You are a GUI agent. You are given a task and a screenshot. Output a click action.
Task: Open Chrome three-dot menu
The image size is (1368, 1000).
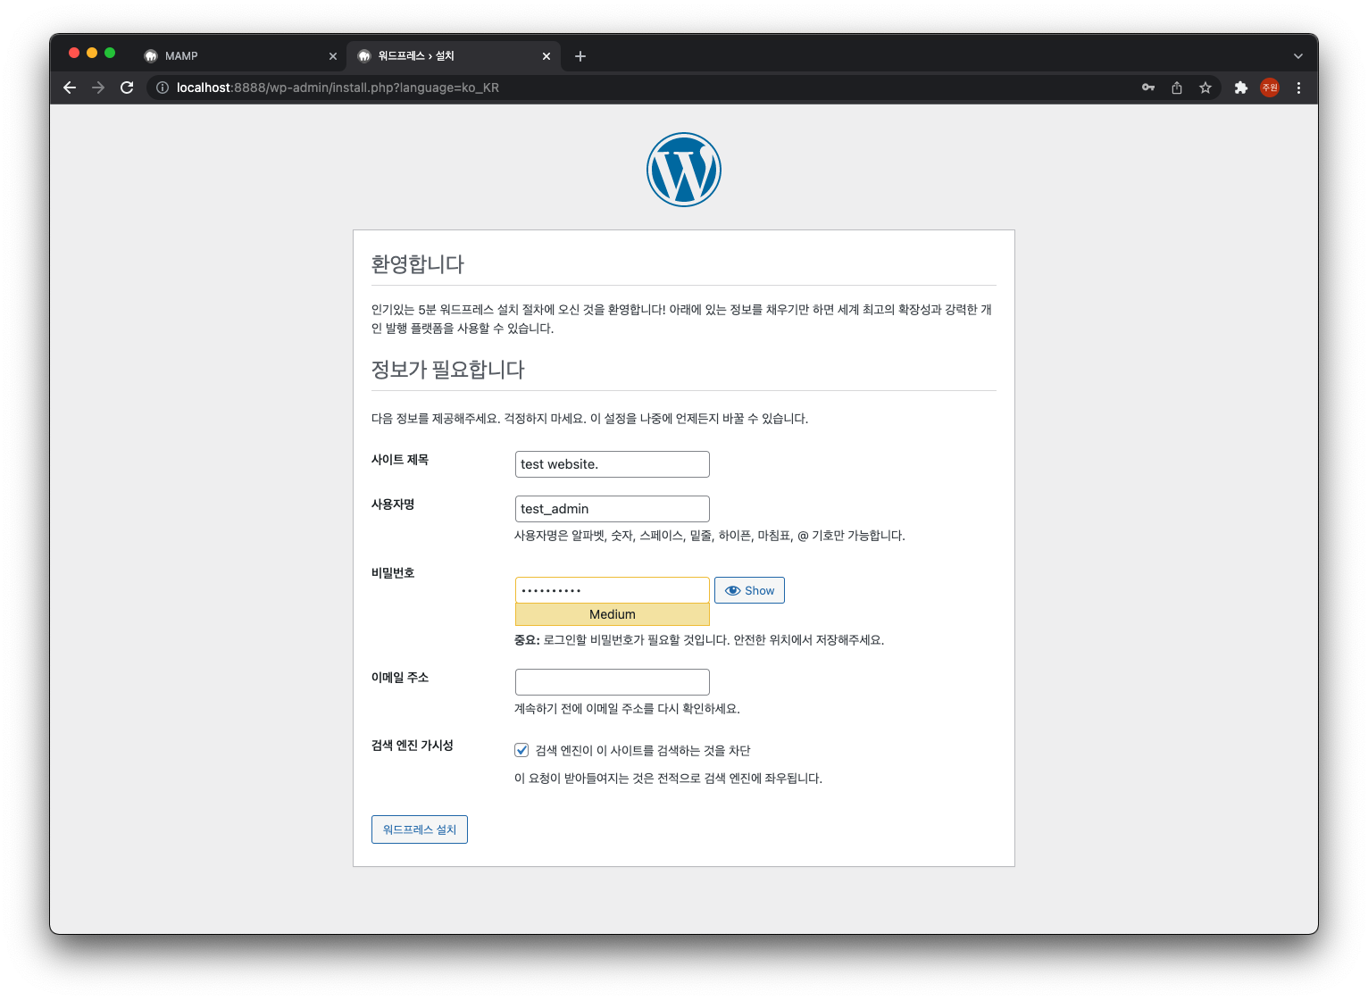[x=1298, y=87]
